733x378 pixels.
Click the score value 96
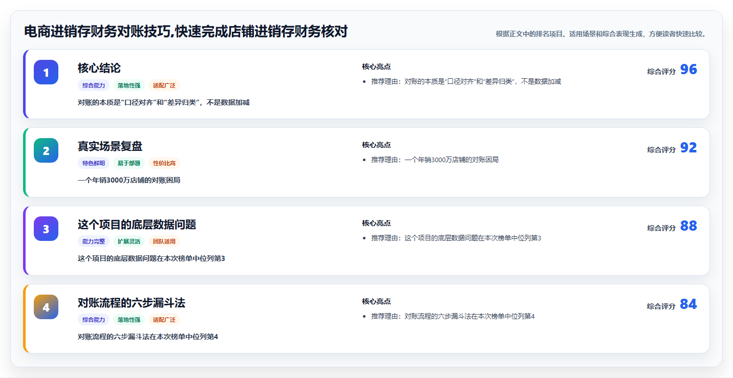pyautogui.click(x=688, y=70)
